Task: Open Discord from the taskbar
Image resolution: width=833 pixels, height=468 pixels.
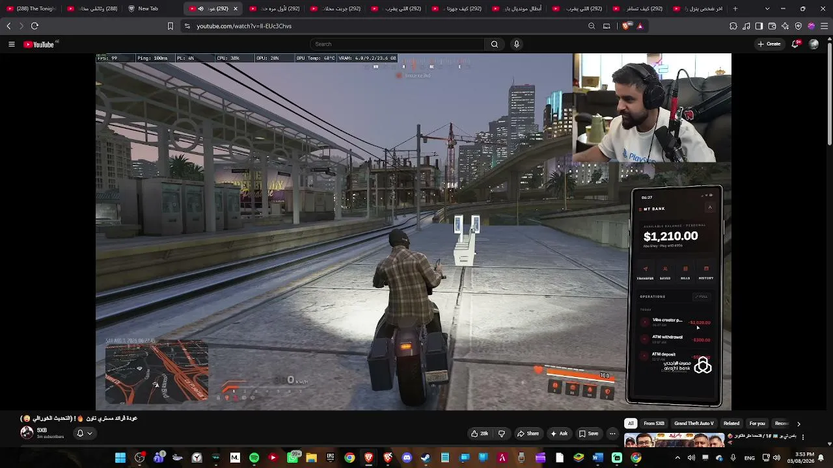Action: pos(407,458)
